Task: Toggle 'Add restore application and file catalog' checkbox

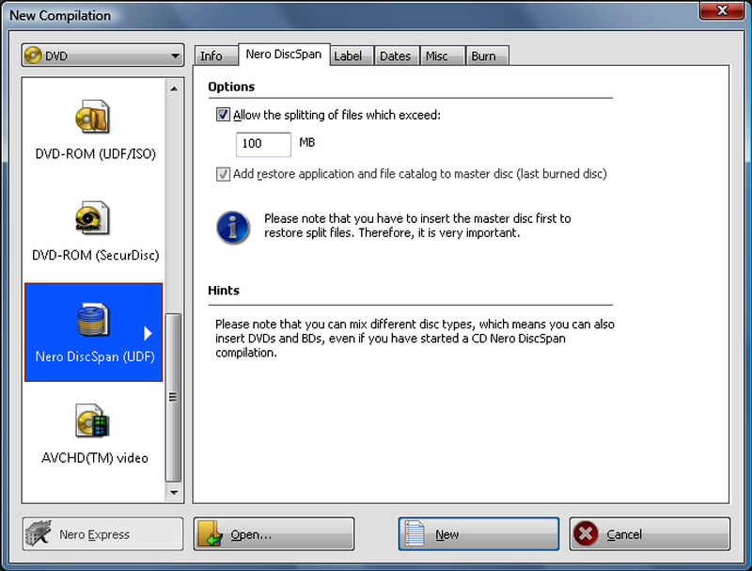Action: pos(223,173)
